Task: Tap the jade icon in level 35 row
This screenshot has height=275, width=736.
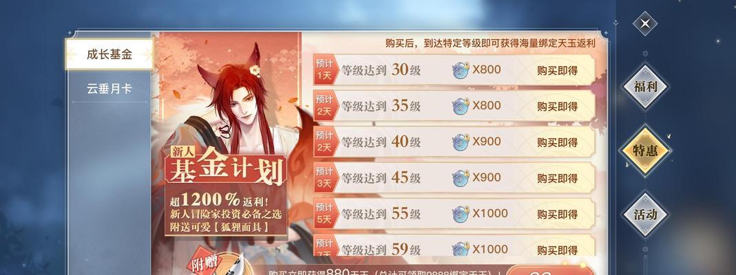Action: point(461,106)
